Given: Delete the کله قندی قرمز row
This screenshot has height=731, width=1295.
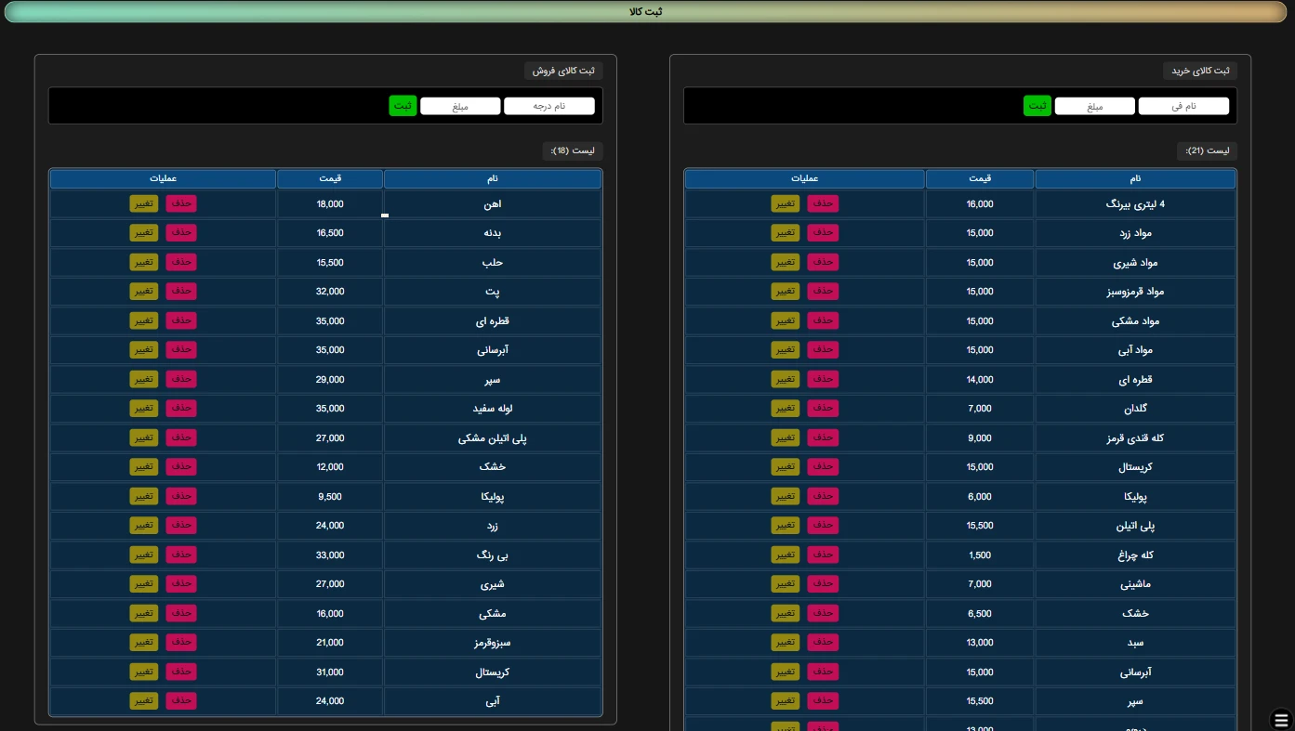Looking at the screenshot, I should 823,437.
